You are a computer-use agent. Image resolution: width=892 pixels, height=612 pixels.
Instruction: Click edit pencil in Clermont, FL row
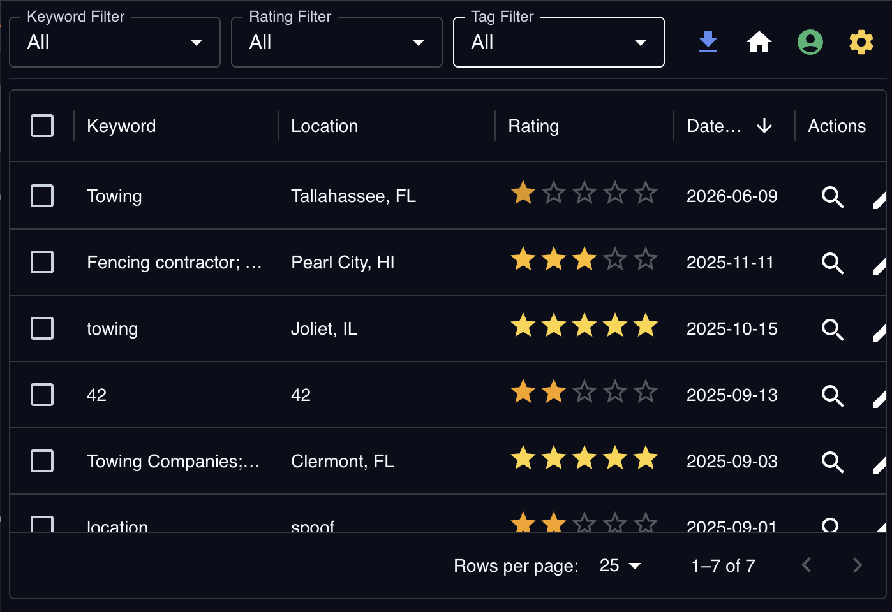tap(879, 465)
